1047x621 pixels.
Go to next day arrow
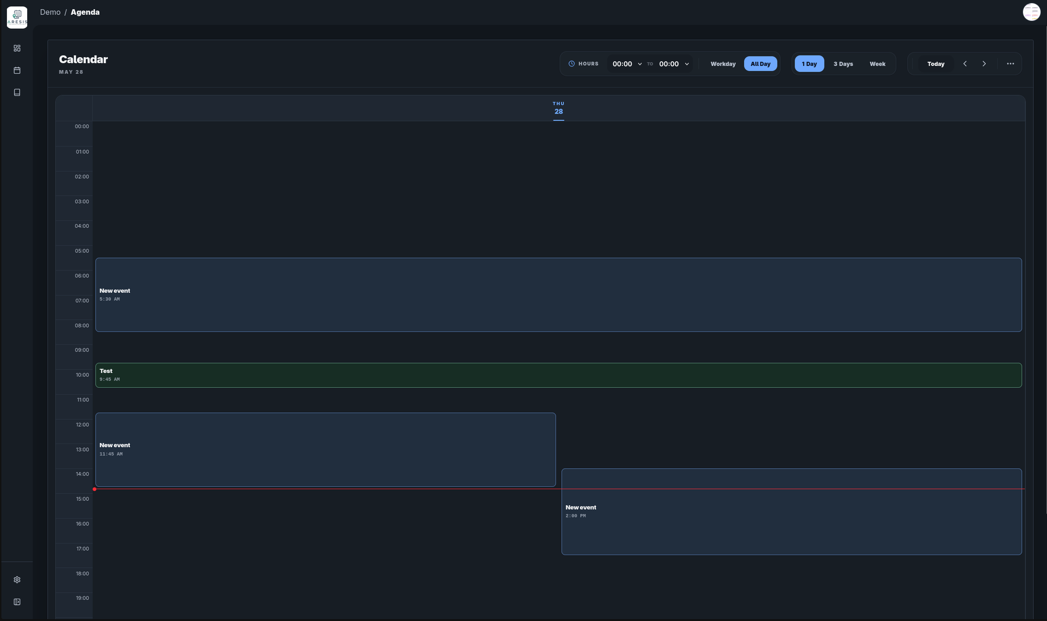(984, 64)
